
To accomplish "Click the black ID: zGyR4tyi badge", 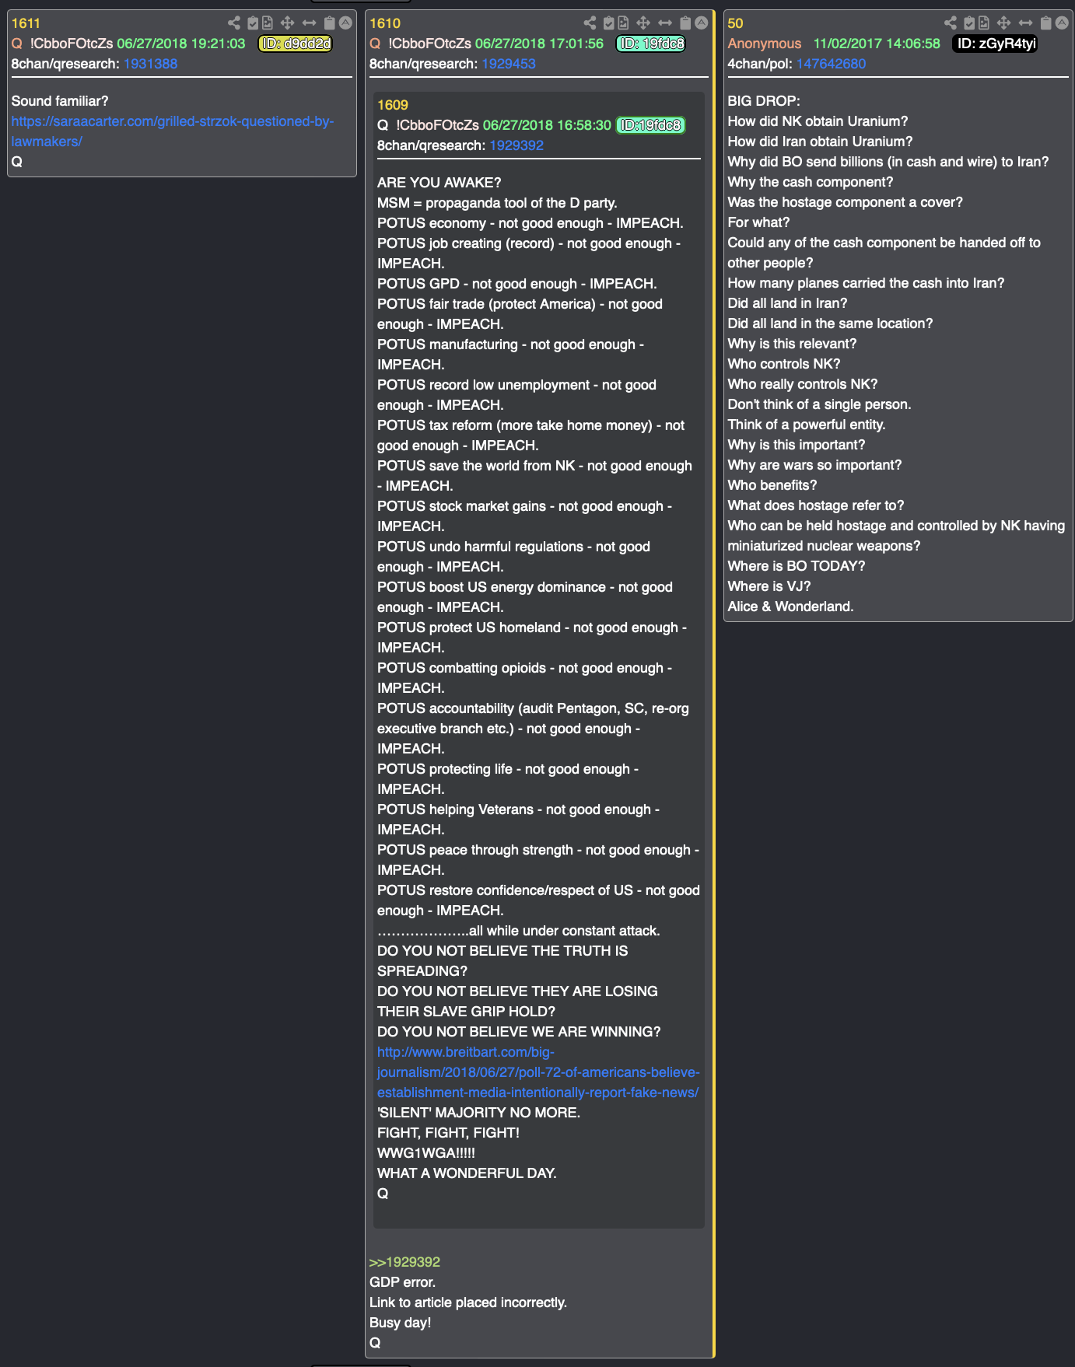I will (x=996, y=44).
